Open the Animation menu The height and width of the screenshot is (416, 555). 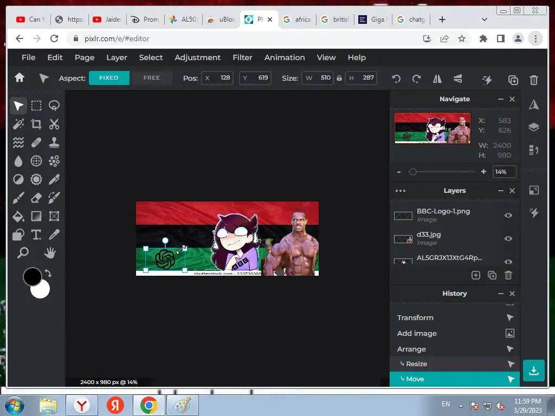pyautogui.click(x=285, y=57)
